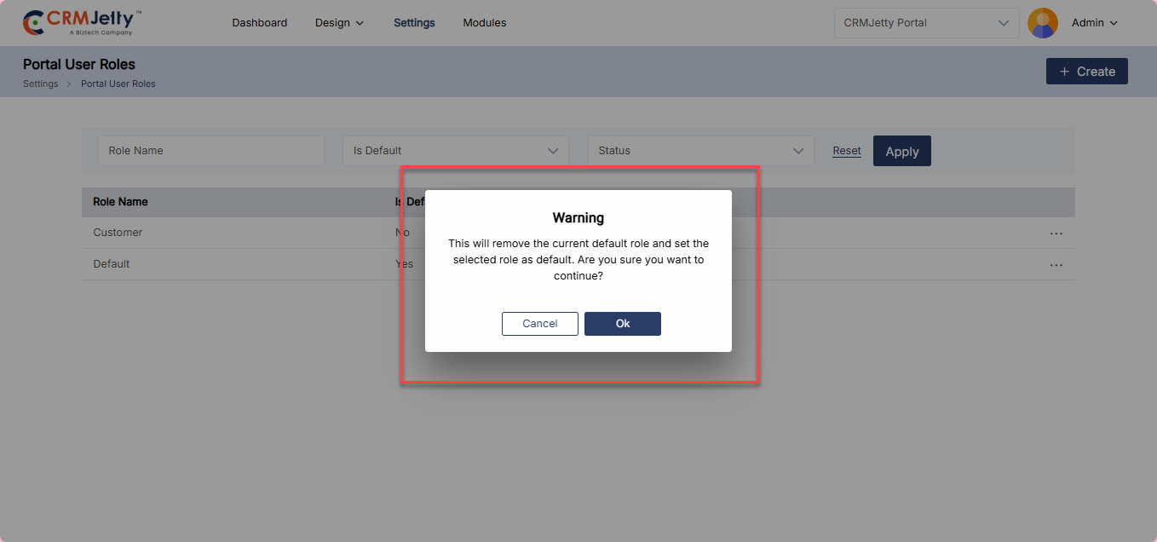Open the Settings menu item
Viewport: 1157px width, 542px height.
click(414, 23)
